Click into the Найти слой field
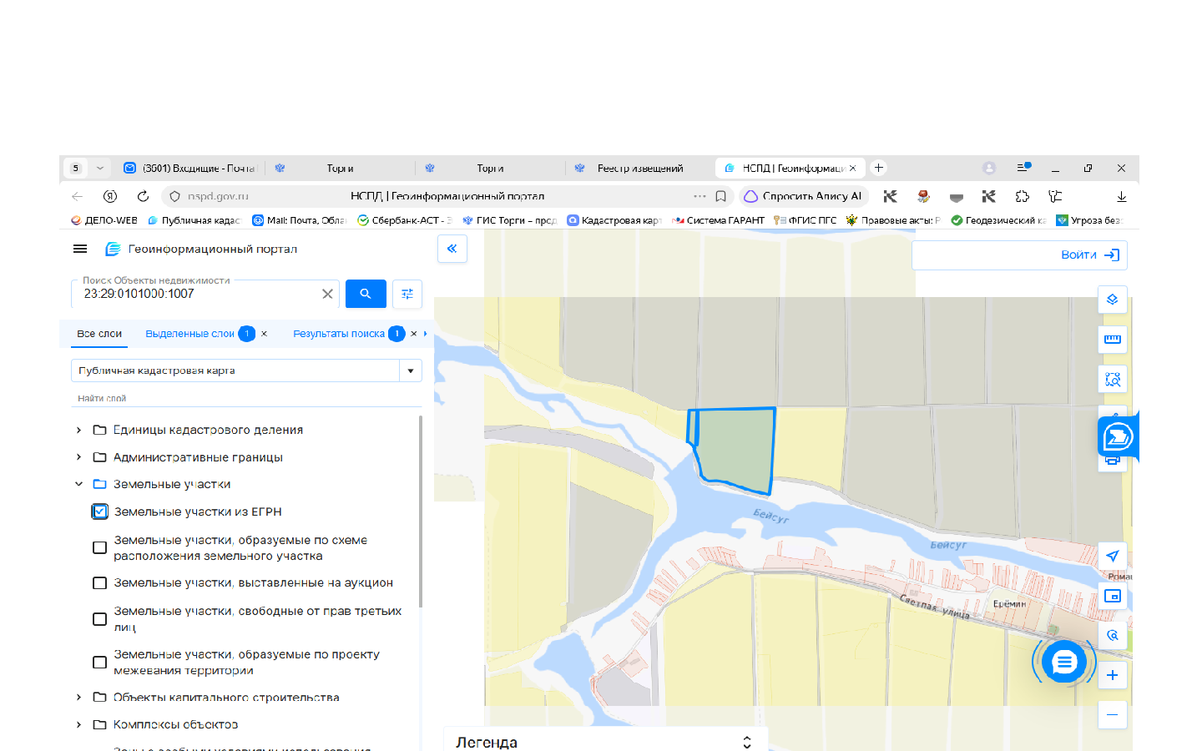The image size is (1202, 751). (x=246, y=398)
